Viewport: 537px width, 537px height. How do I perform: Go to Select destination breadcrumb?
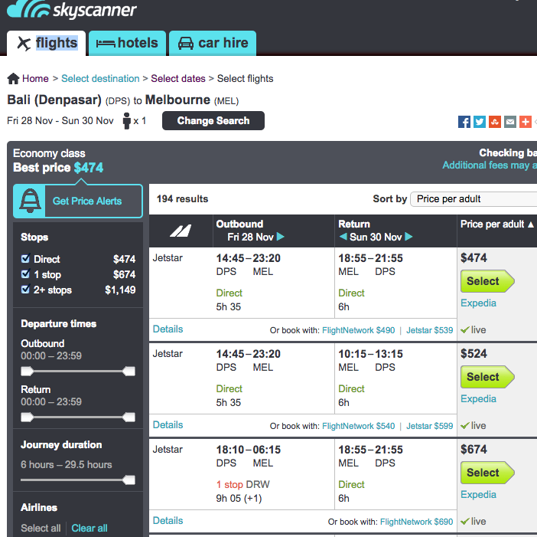click(100, 79)
